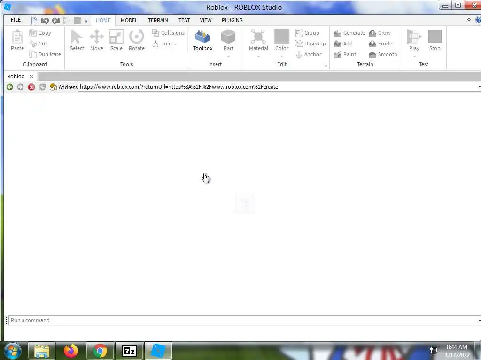Open the Join dropdown
Screen dimensions: 481x360
[x=165, y=44]
